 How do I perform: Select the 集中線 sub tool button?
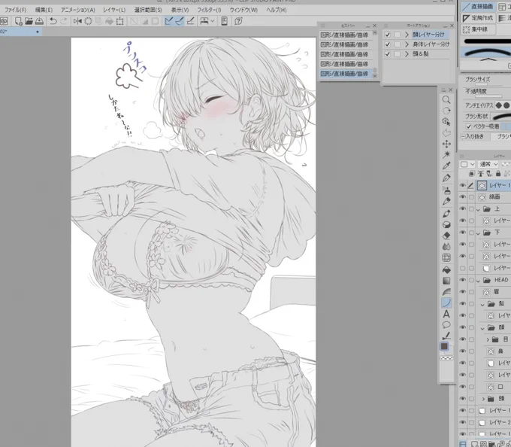(x=479, y=29)
